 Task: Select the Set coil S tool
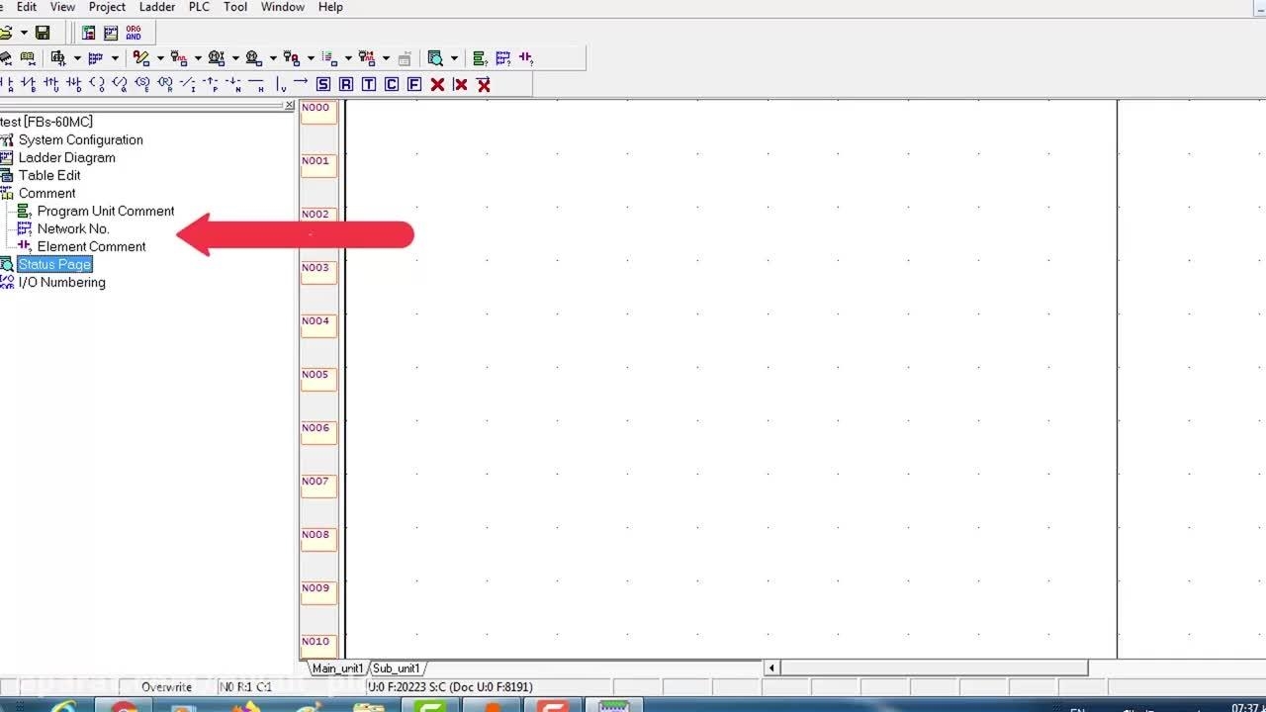pyautogui.click(x=323, y=84)
